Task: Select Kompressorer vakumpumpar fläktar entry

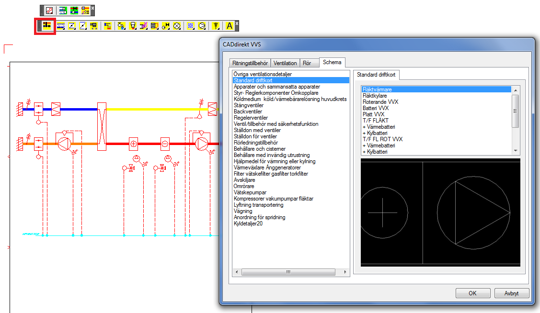Action: pos(274,199)
